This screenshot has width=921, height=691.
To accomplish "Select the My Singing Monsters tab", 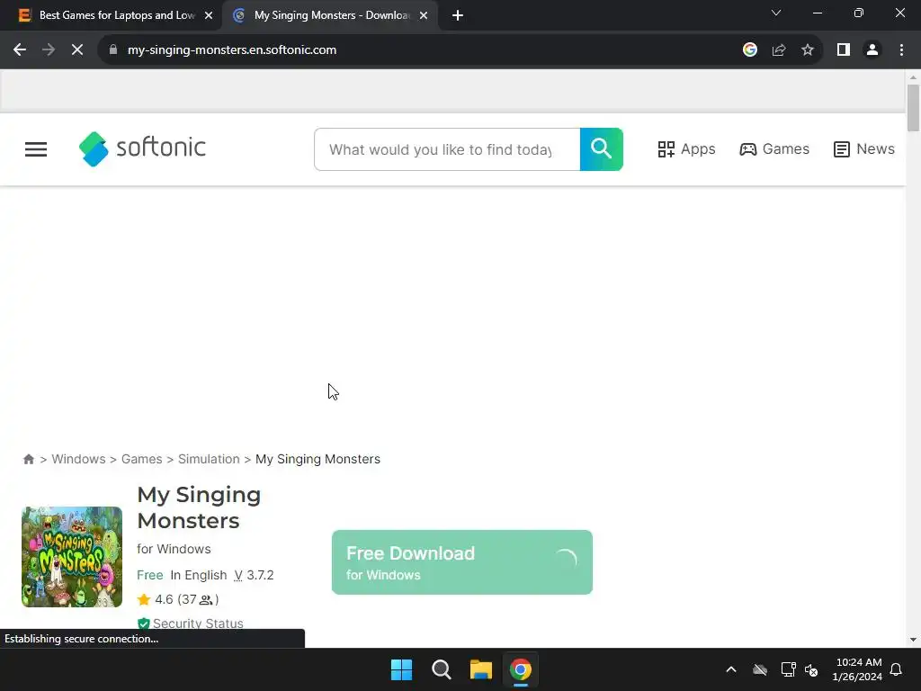I will [331, 15].
